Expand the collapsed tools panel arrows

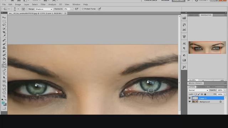coord(2,13)
